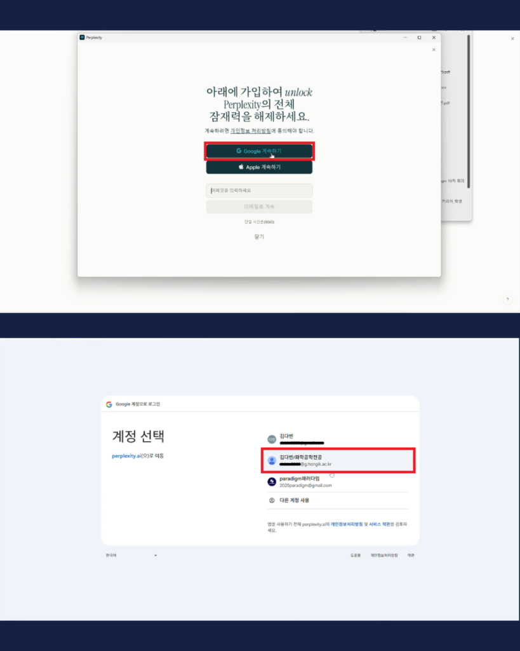Click the disabled 이메일로 계속 button
The height and width of the screenshot is (651, 520).
[259, 207]
